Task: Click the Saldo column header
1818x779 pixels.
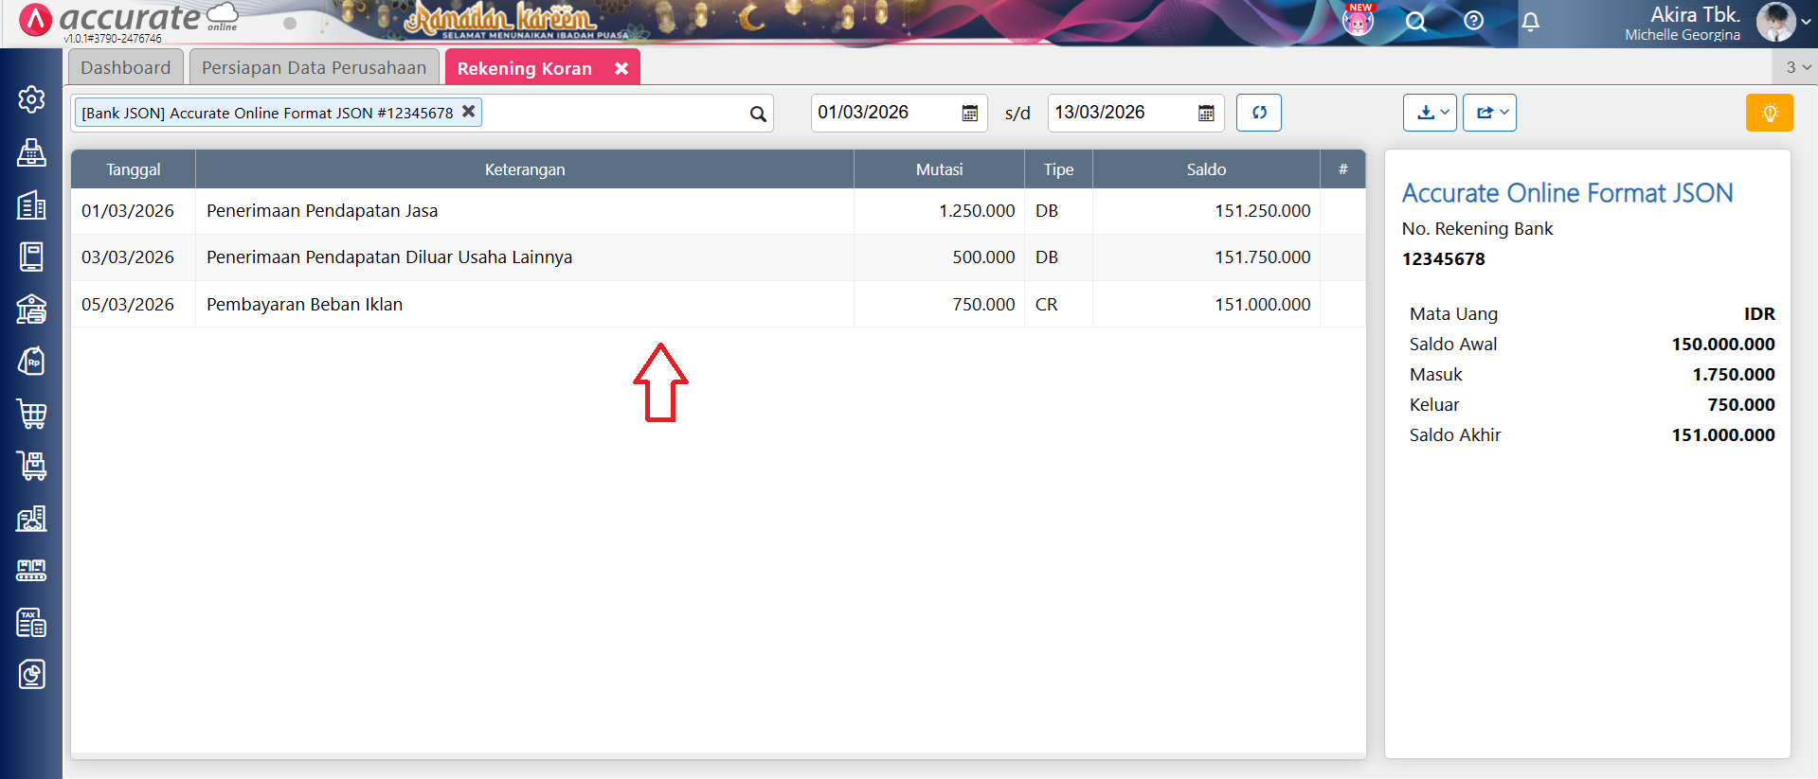Action: click(x=1205, y=169)
